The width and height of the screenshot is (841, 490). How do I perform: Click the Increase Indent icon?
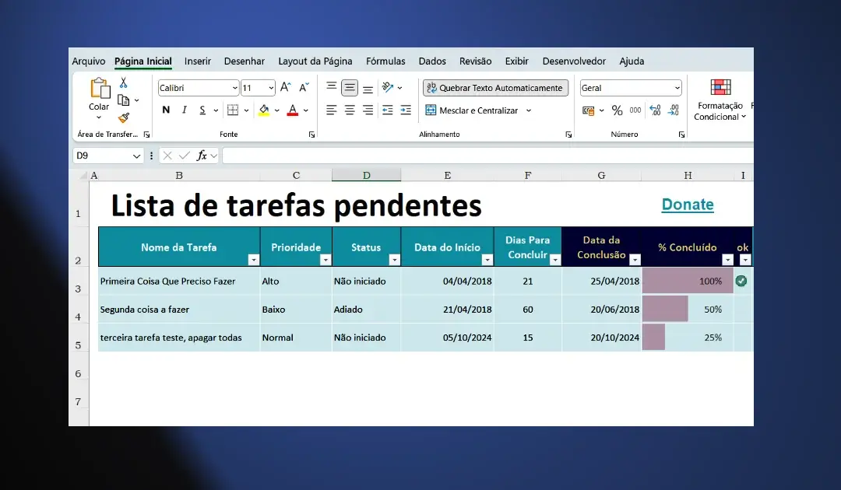(405, 110)
